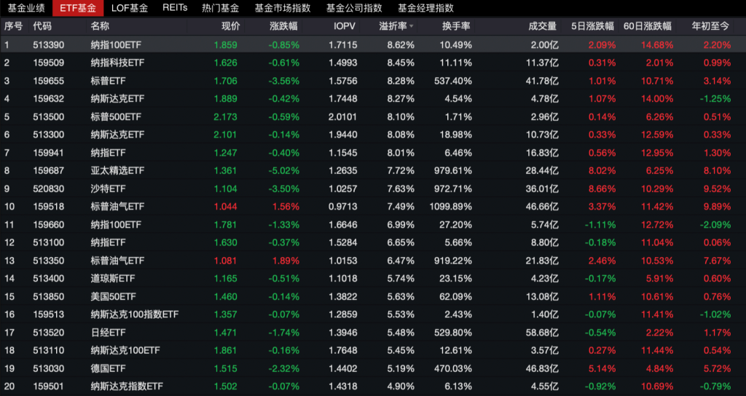Click 5-day change 8.66%
Image resolution: width=746 pixels, height=396 pixels.
602,189
